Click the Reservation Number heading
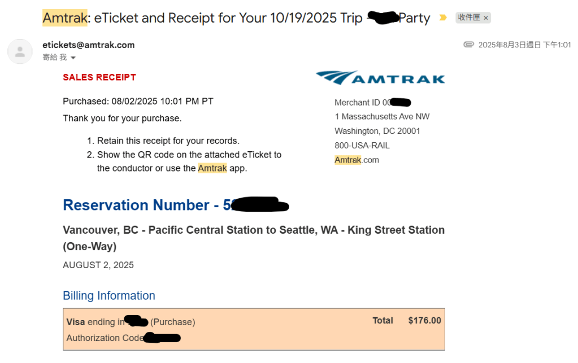 pyautogui.click(x=142, y=205)
